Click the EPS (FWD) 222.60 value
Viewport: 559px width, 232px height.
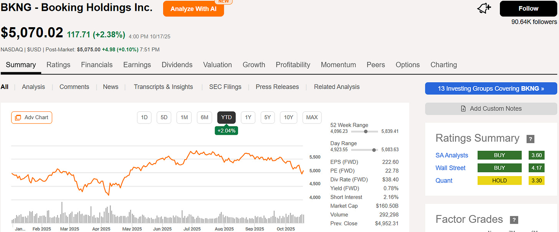pyautogui.click(x=390, y=162)
